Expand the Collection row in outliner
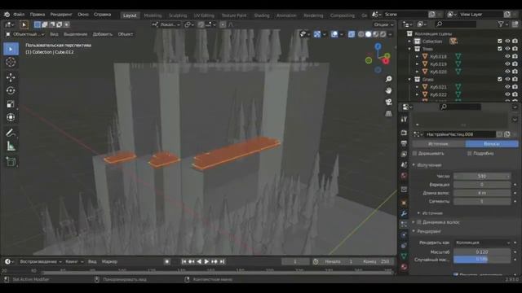522x293 pixels. tap(409, 42)
